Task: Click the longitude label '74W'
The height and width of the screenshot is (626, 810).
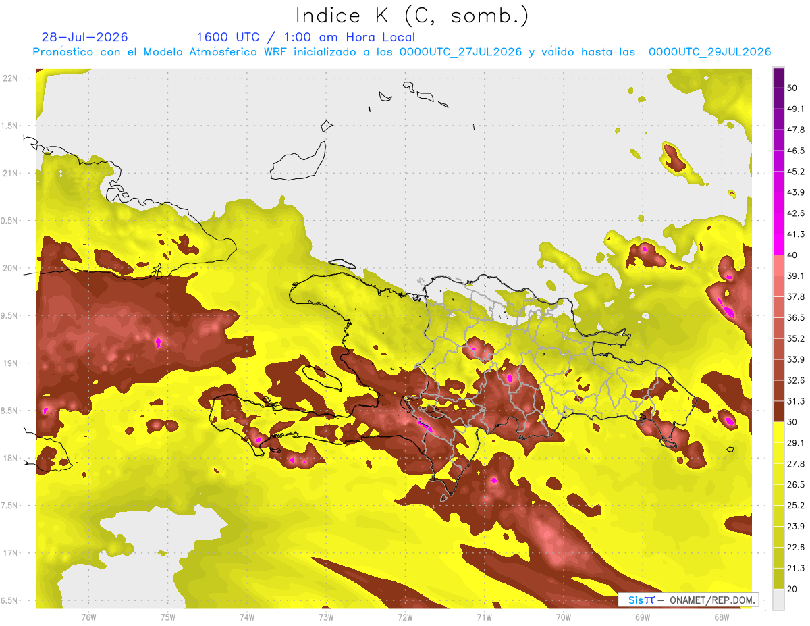Action: [247, 617]
